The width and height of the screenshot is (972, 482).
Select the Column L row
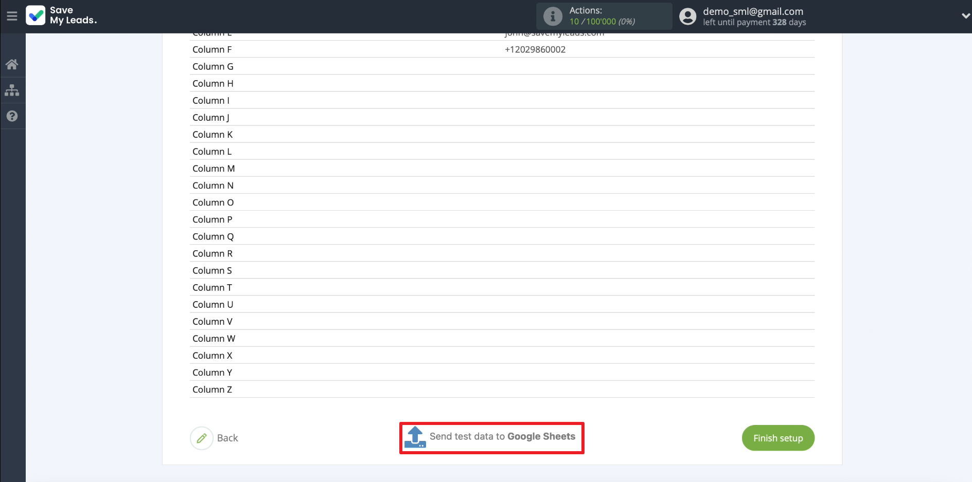click(x=502, y=151)
